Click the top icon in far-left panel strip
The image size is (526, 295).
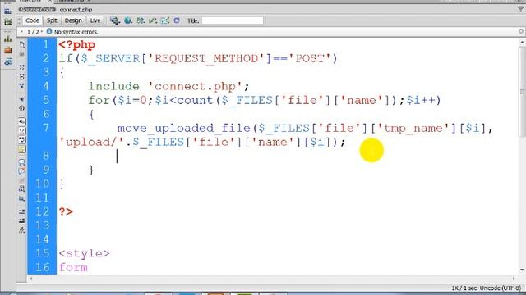(x=7, y=11)
